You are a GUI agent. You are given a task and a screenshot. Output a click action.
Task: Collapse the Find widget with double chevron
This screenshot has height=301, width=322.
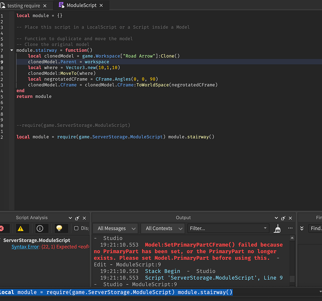point(302,228)
